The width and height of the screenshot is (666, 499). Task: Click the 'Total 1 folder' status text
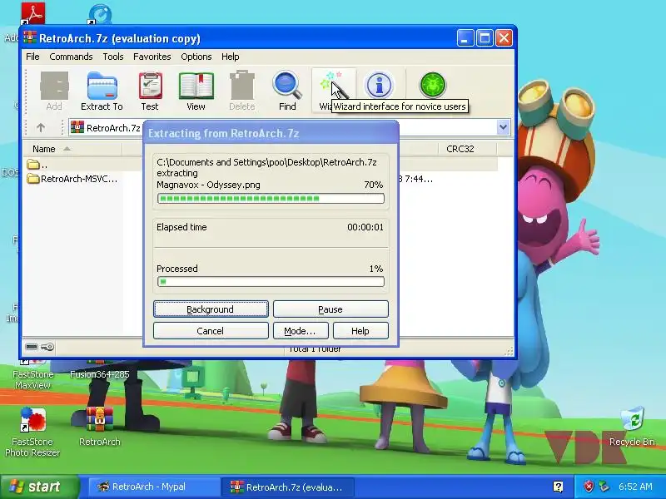(x=315, y=349)
